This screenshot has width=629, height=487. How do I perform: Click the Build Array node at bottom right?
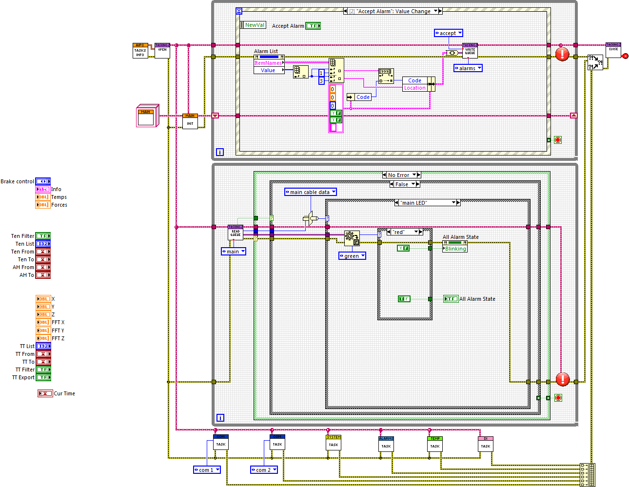pos(588,475)
